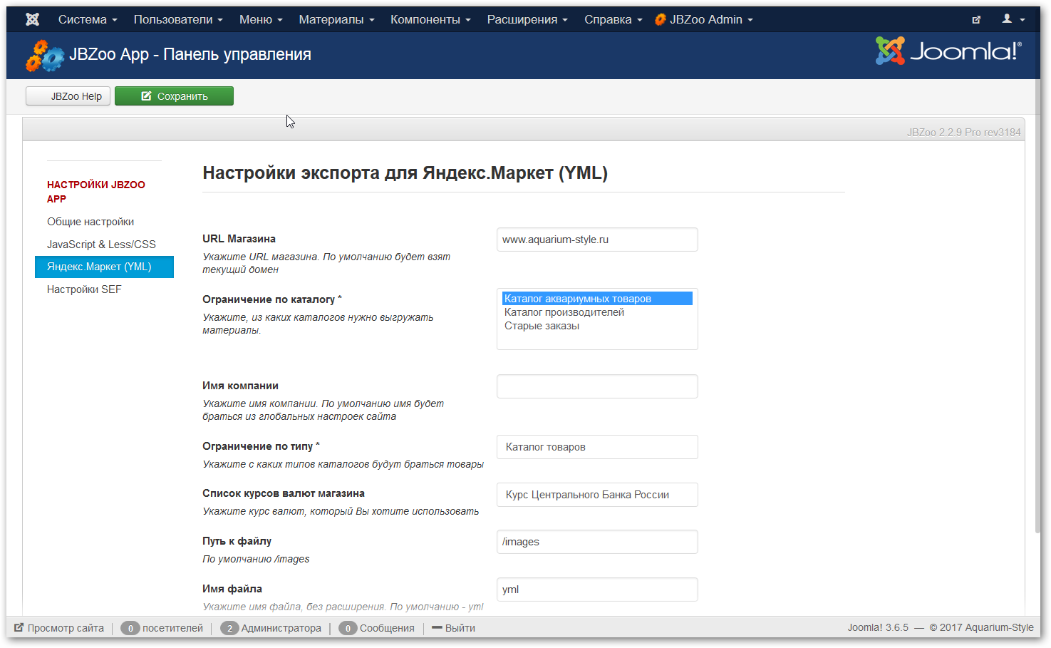
Task: Expand the Компоненты dropdown menu
Action: point(430,19)
